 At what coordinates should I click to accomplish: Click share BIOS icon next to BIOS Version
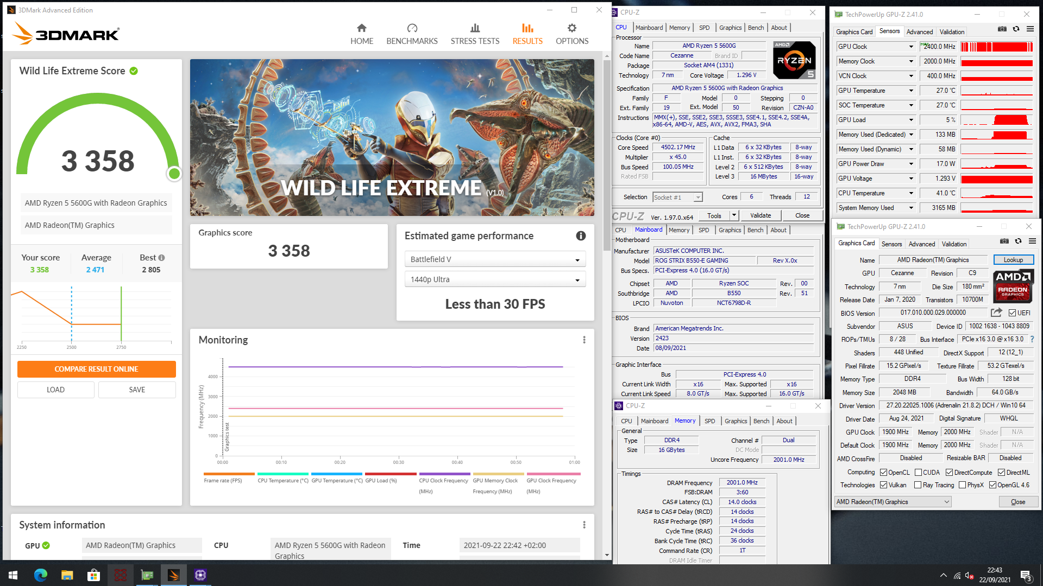[x=996, y=313]
